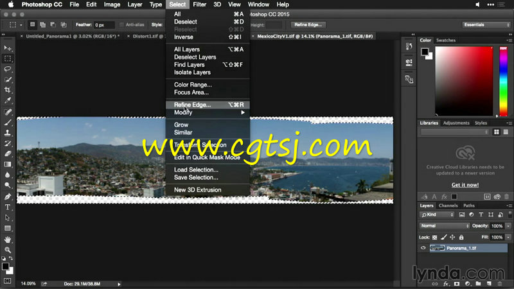The width and height of the screenshot is (514, 289).
Task: Select the Eraser tool
Action: coord(8,154)
